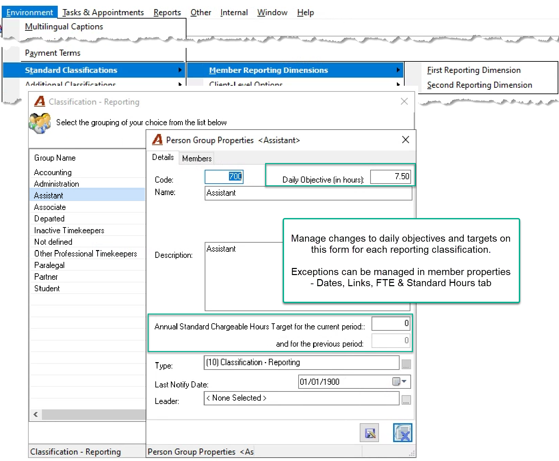Image resolution: width=559 pixels, height=461 pixels.
Task: Open the Other menu
Action: coord(201,12)
